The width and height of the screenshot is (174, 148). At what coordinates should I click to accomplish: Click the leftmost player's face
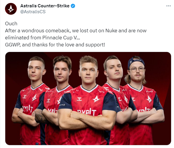click(36, 70)
